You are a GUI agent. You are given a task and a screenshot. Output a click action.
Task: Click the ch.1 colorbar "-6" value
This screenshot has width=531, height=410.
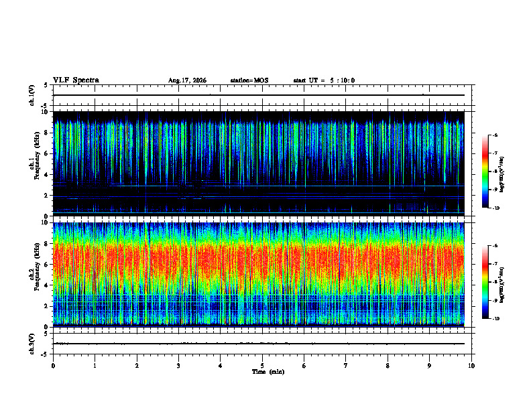coord(495,135)
